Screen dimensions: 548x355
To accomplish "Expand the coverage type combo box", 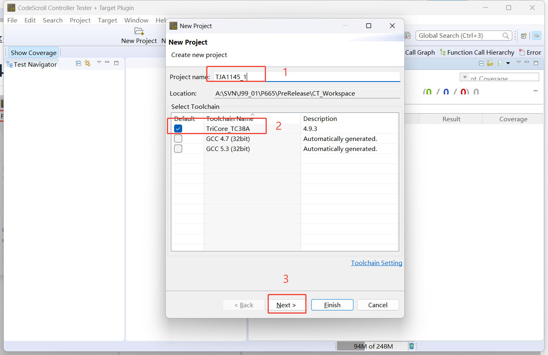I will point(465,77).
